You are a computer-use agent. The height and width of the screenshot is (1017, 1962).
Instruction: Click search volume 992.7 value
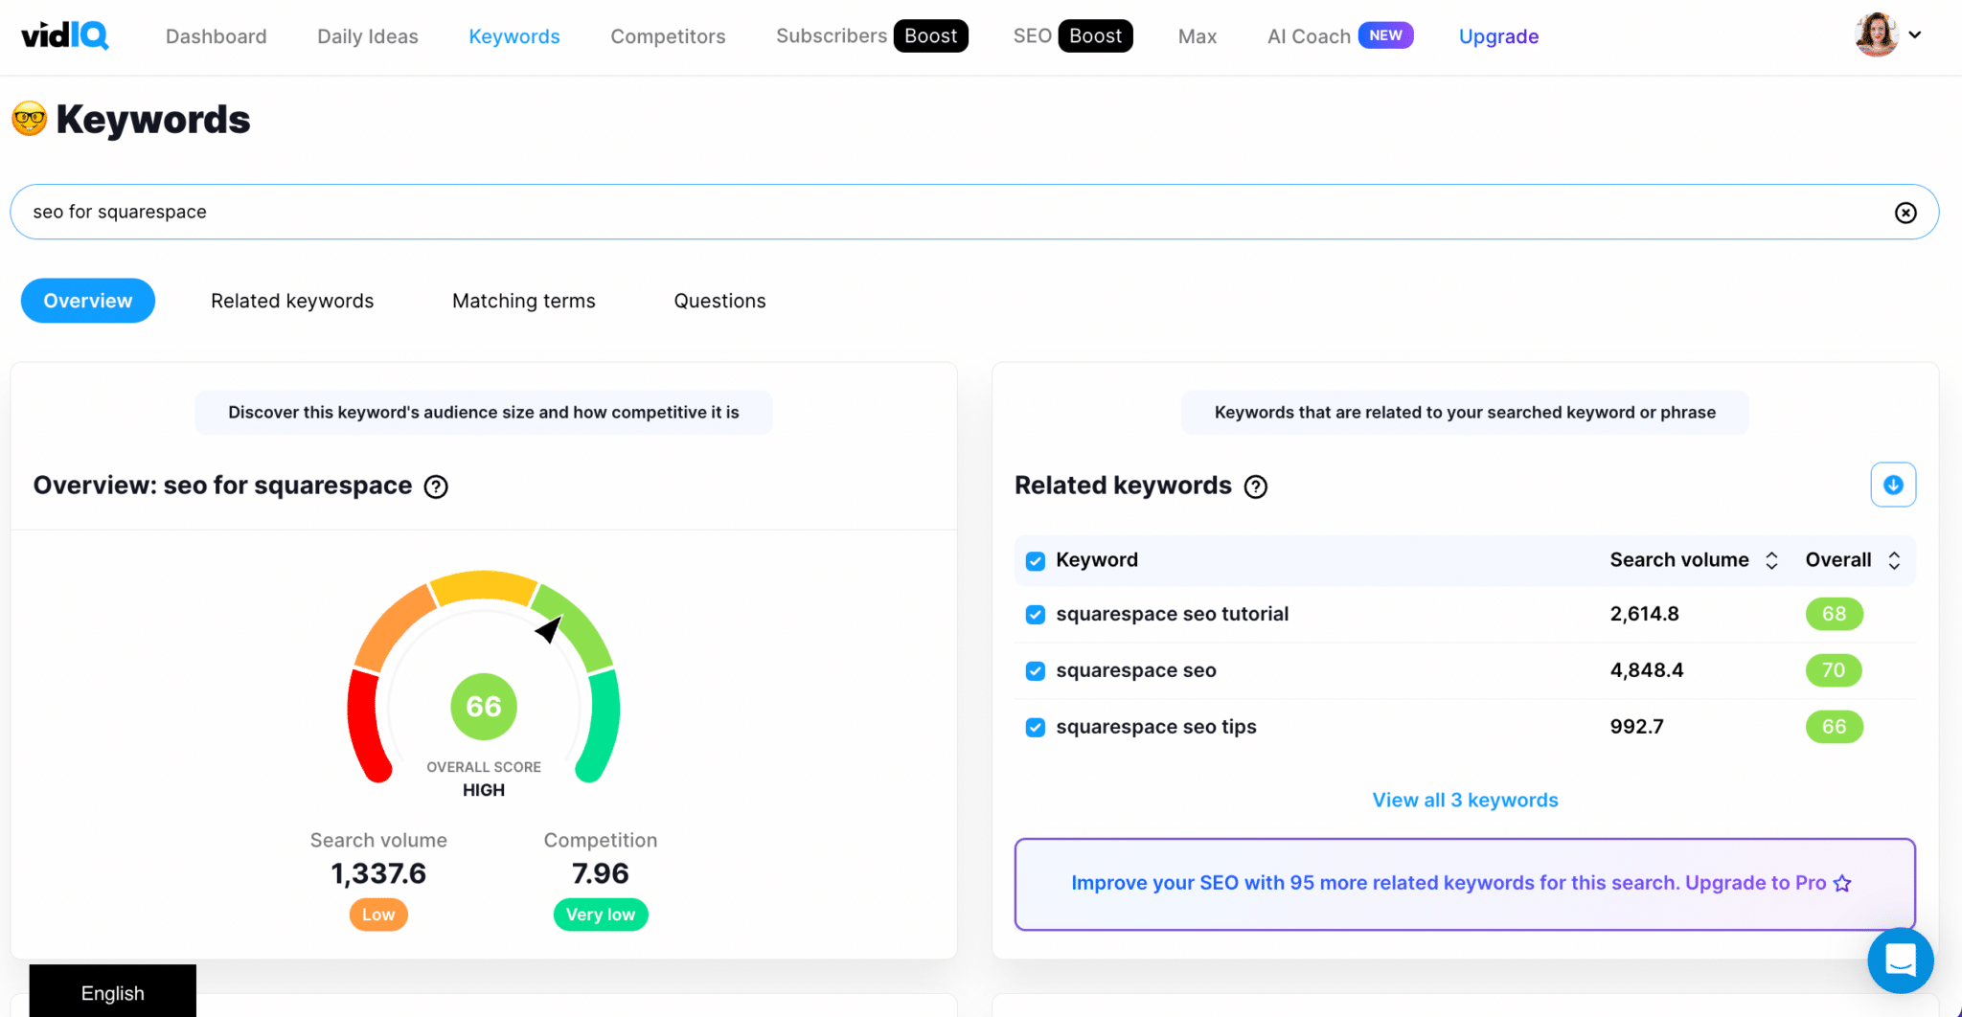click(x=1636, y=727)
